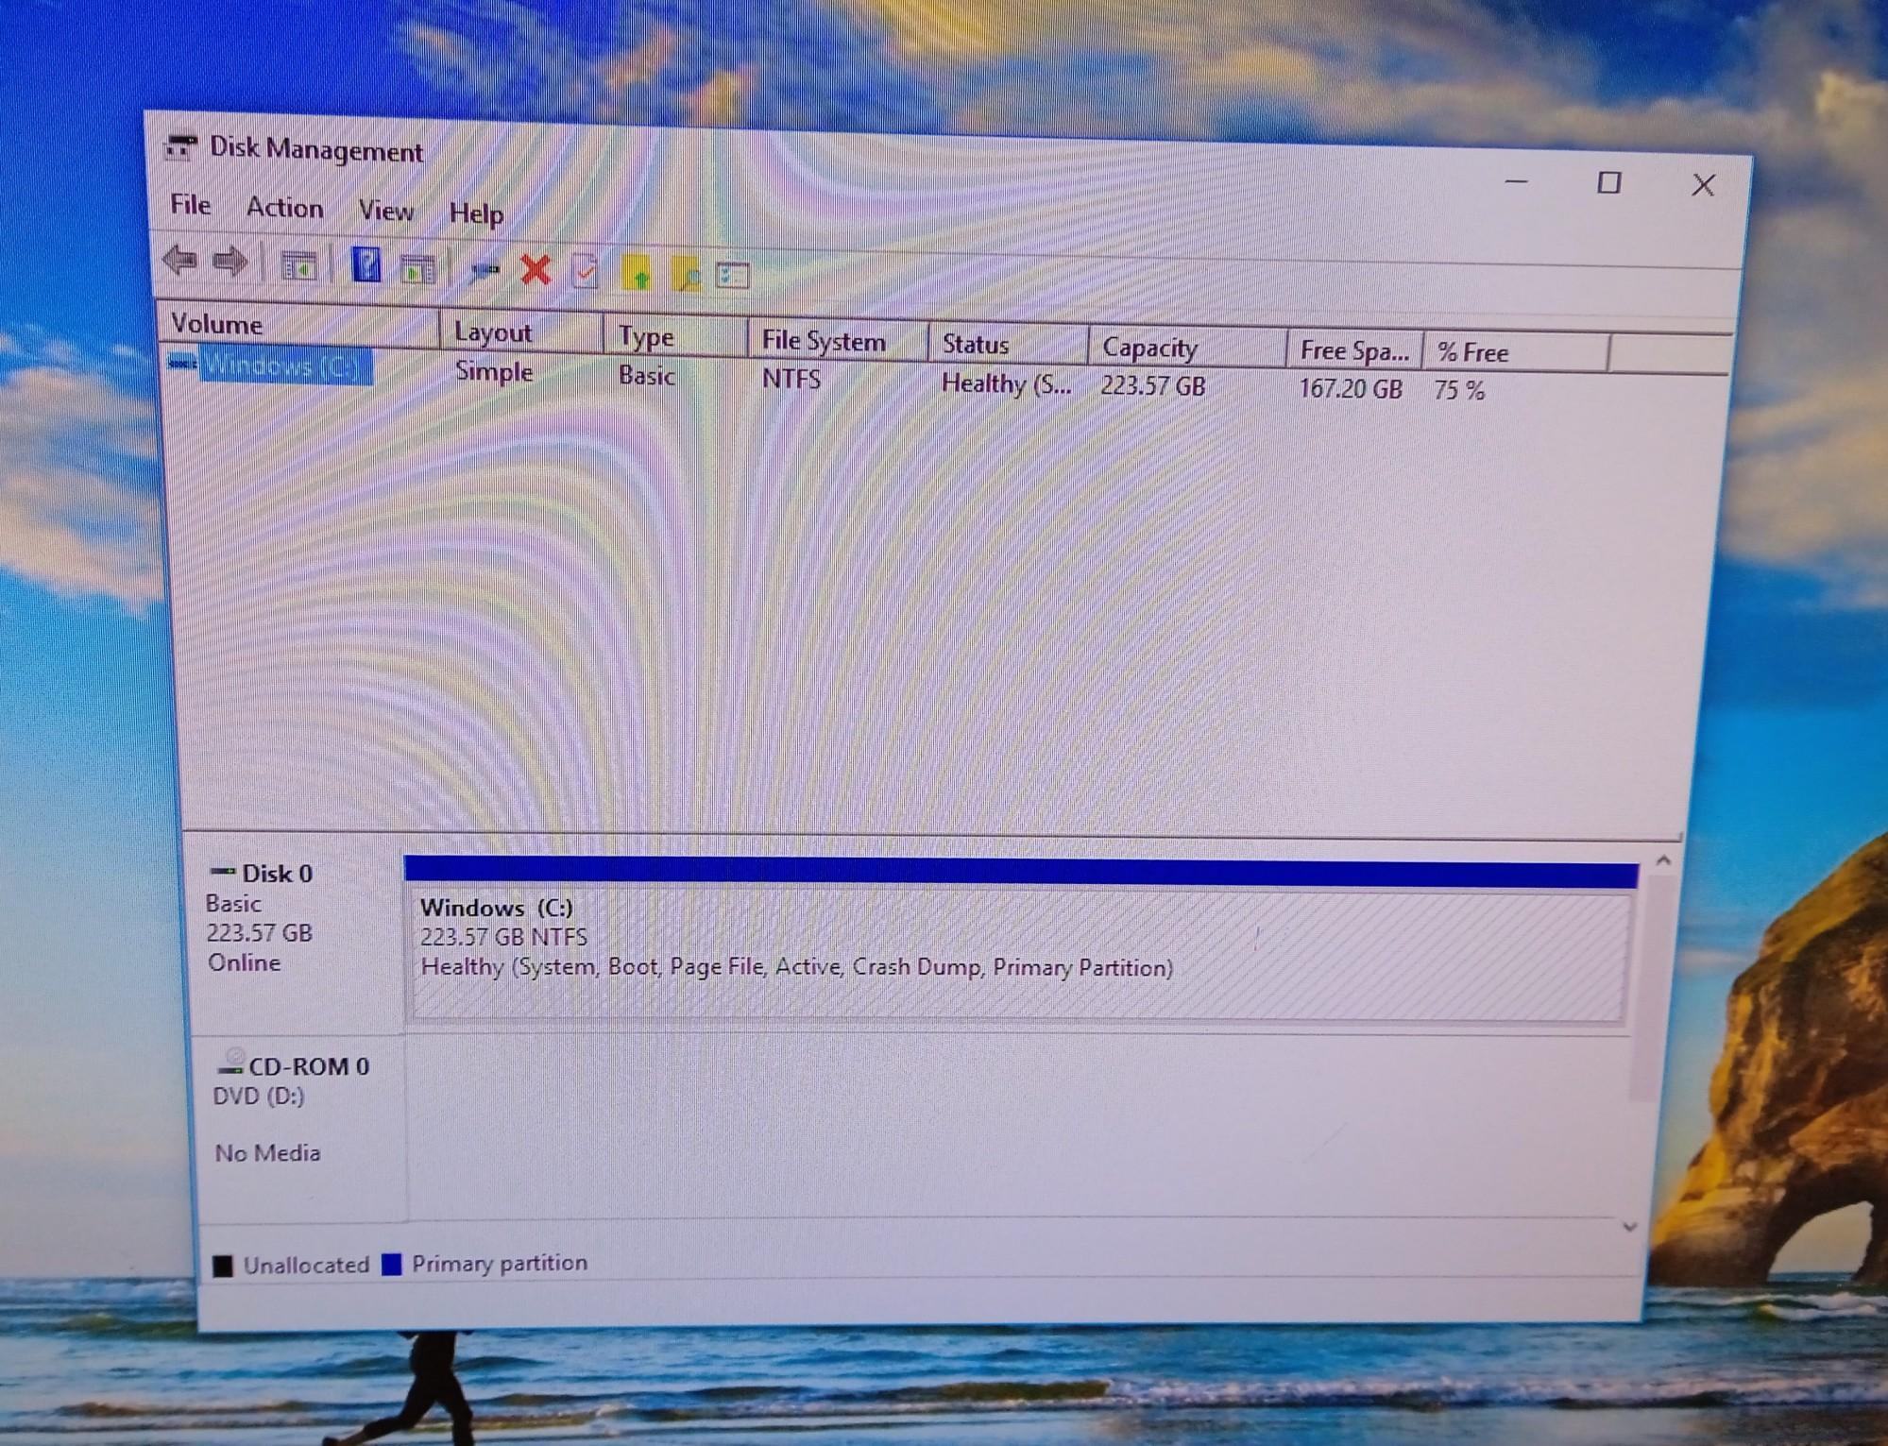Image resolution: width=1888 pixels, height=1446 pixels.
Task: Maximize the Disk Management window
Action: [x=1609, y=182]
